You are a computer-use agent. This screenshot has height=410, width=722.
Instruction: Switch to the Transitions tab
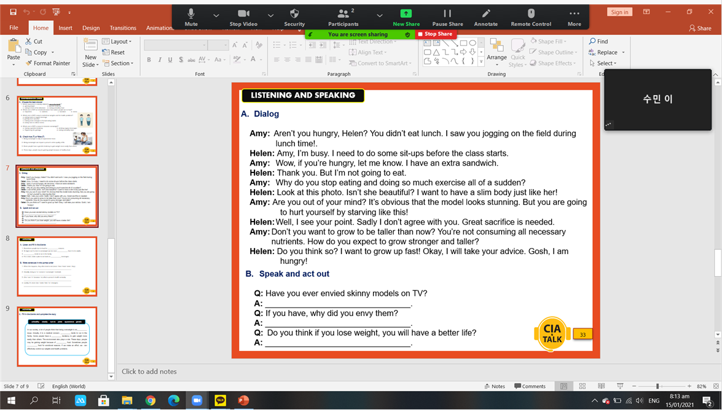pyautogui.click(x=123, y=28)
